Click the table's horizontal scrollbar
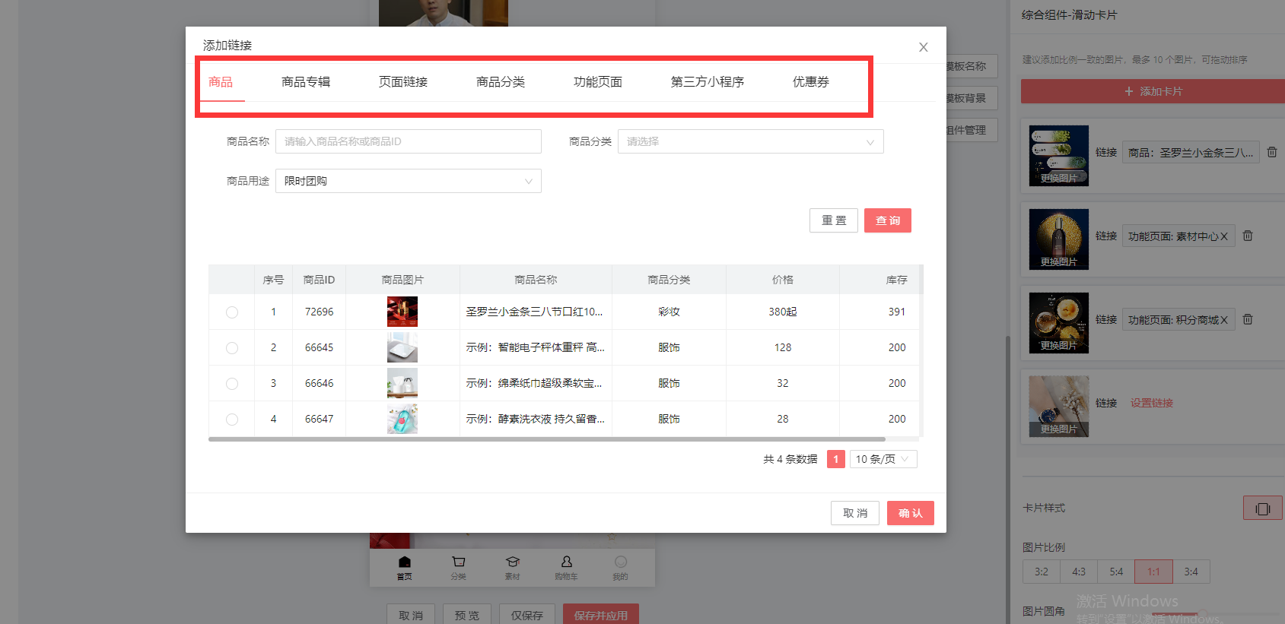The width and height of the screenshot is (1285, 624). (546, 439)
